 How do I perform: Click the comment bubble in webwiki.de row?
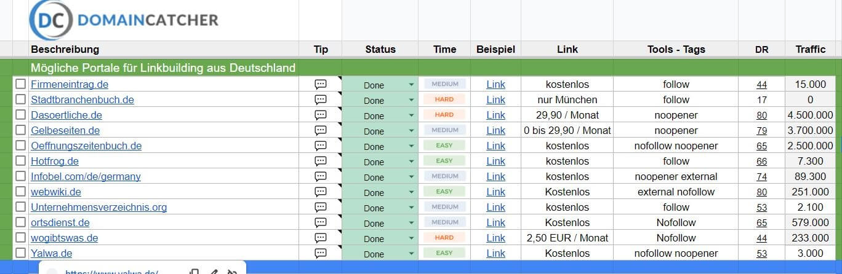(x=320, y=192)
